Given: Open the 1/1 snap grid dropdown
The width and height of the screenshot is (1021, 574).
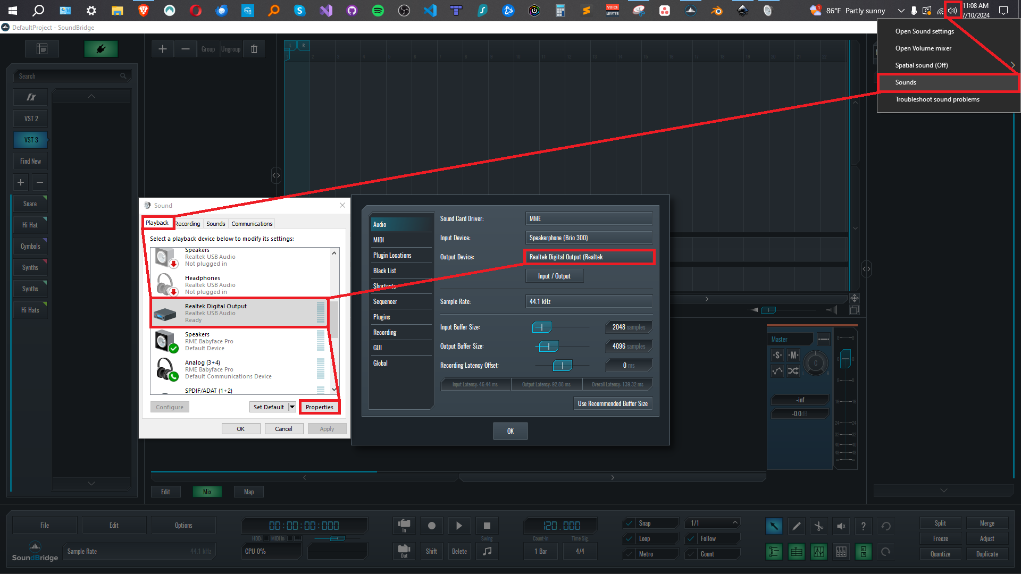Looking at the screenshot, I should pos(713,523).
